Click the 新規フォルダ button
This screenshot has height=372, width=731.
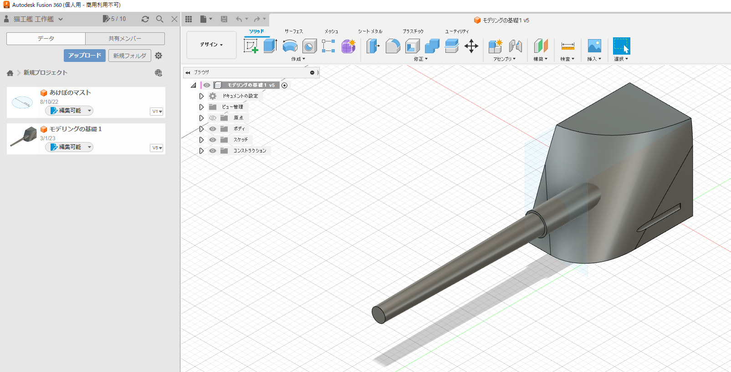click(x=130, y=56)
